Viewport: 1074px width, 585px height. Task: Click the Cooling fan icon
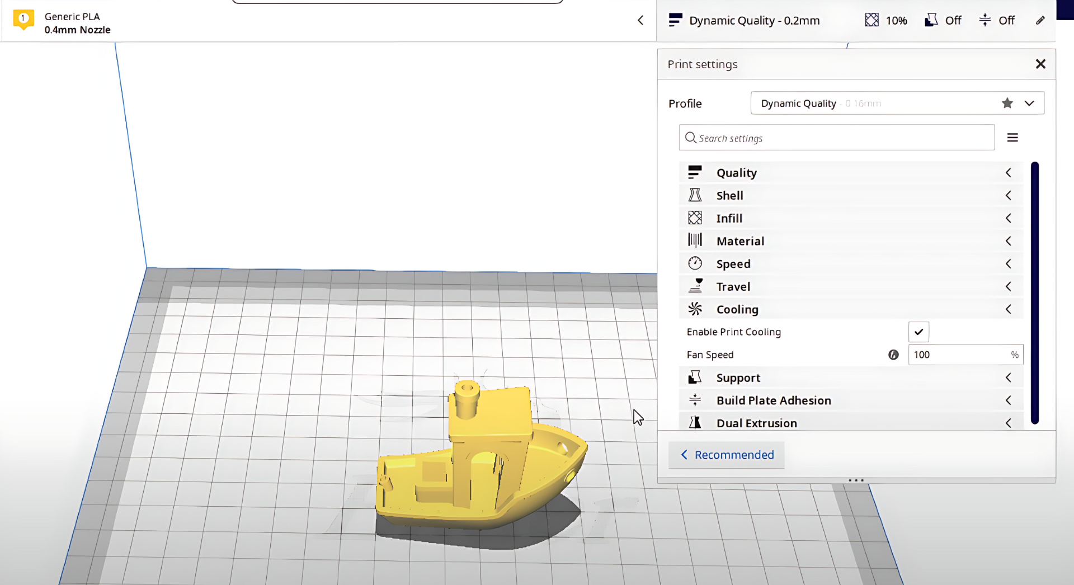(x=695, y=309)
